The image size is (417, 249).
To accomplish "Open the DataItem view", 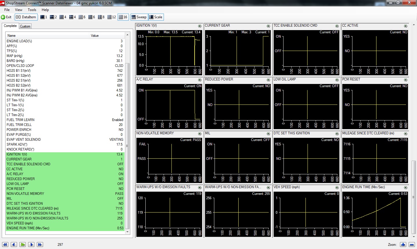I will coord(26,17).
